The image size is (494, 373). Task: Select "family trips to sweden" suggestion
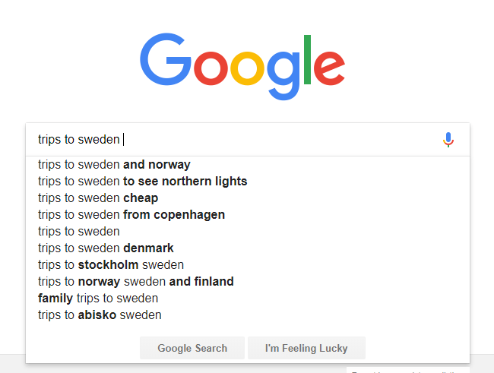98,299
